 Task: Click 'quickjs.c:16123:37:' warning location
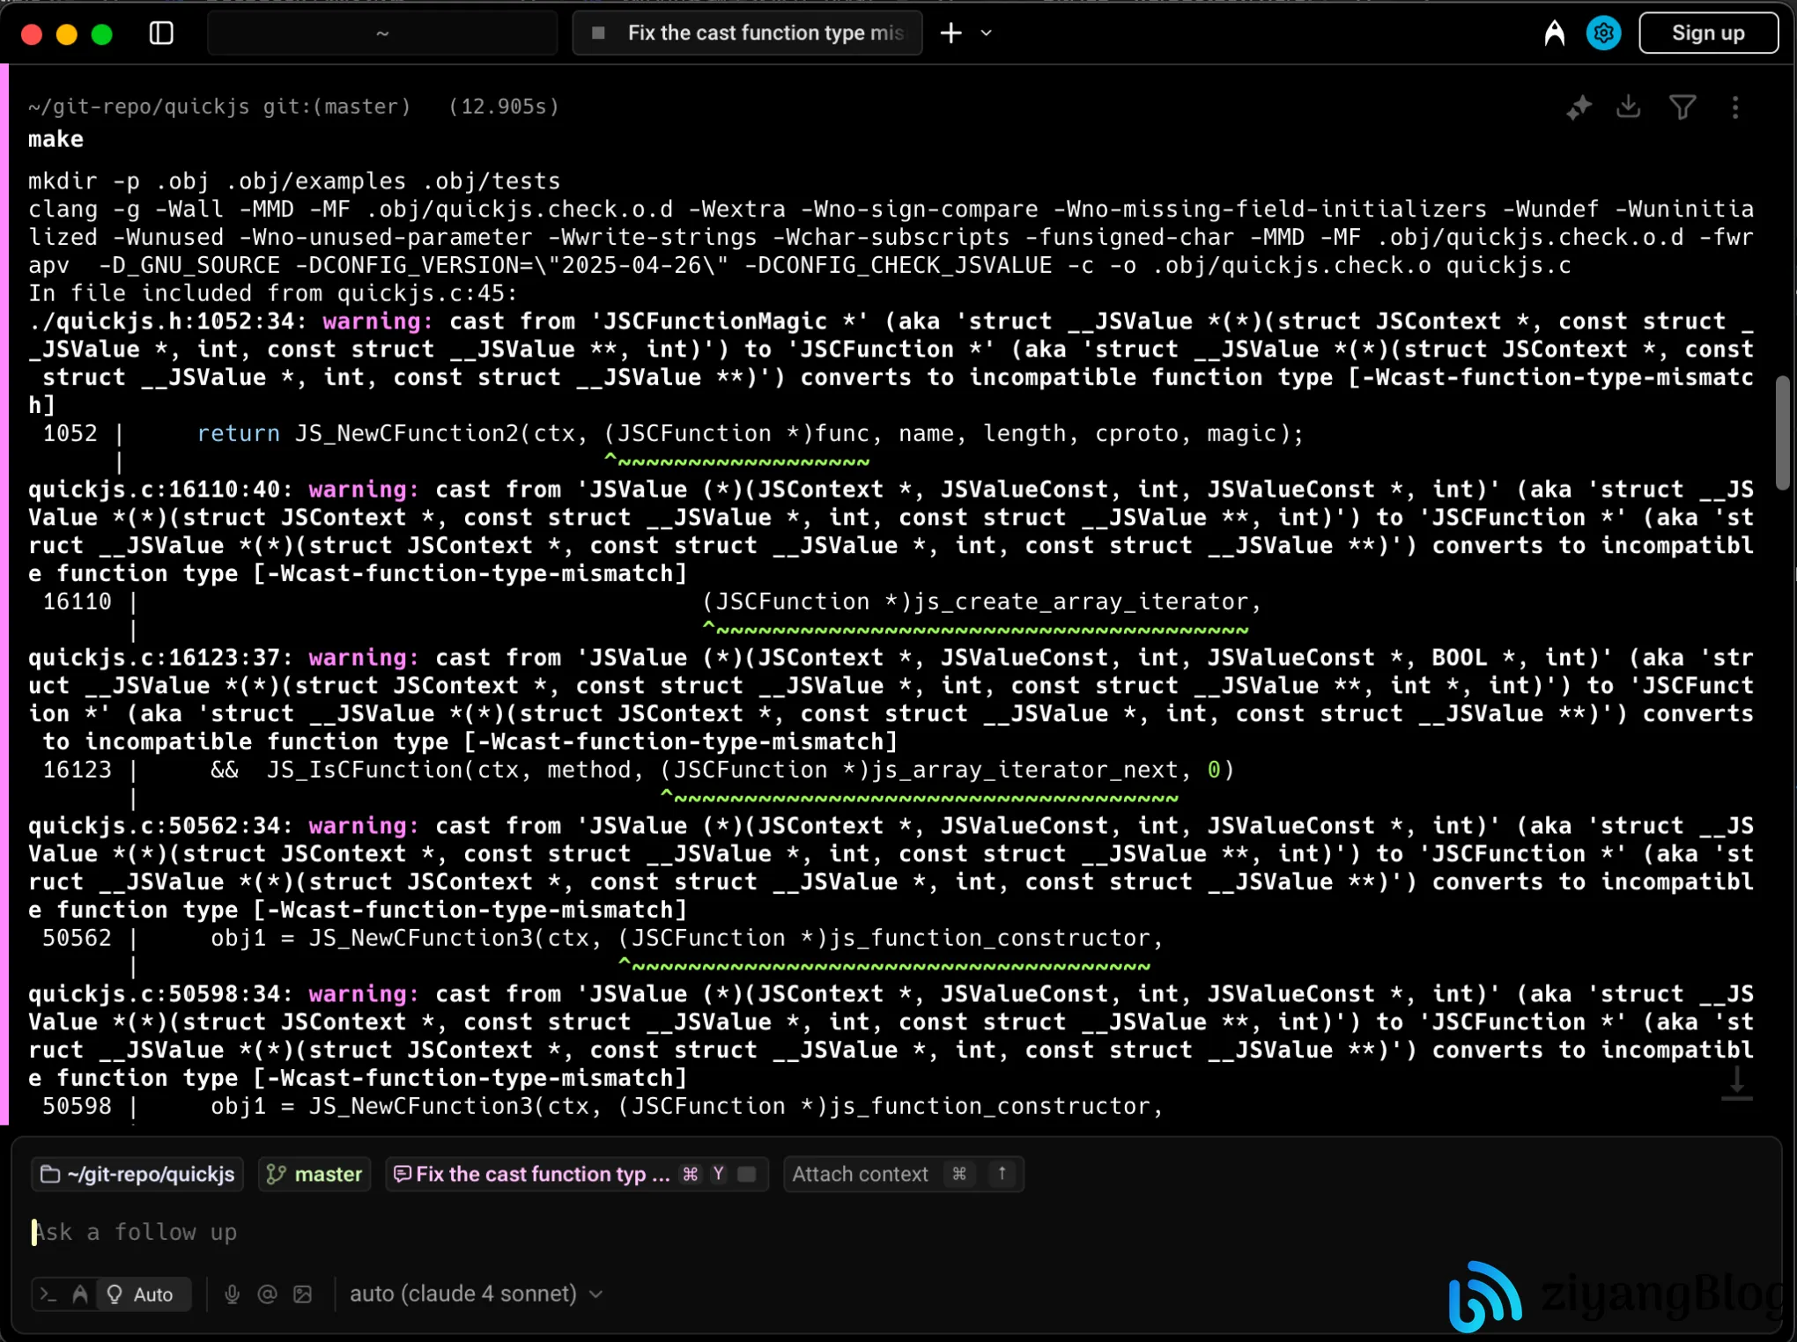point(161,658)
